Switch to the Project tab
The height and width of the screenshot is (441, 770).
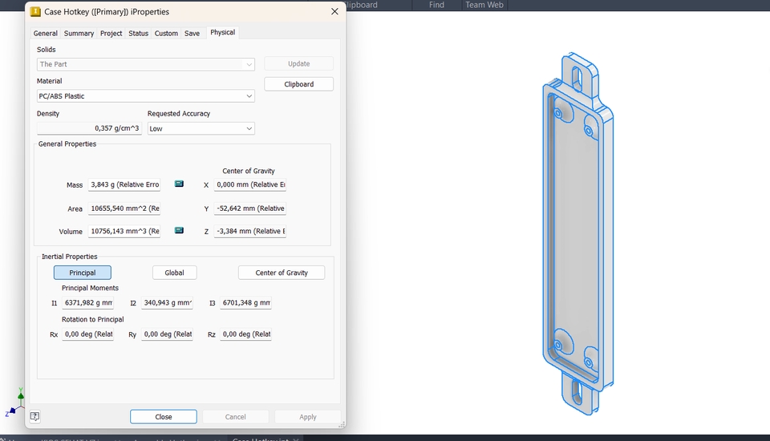point(111,34)
